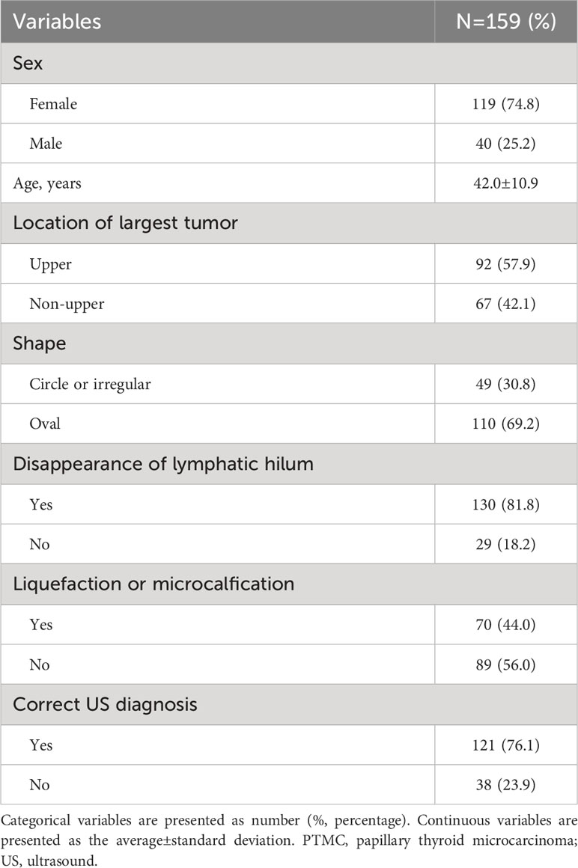This screenshot has height=868, width=578.
Task: Click Disappearance of lymphatic hilum heading
Action: point(163,464)
